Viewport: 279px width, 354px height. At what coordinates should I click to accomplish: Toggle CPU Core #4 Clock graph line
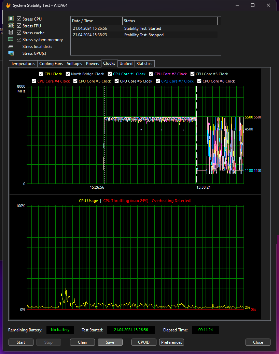coord(34,81)
